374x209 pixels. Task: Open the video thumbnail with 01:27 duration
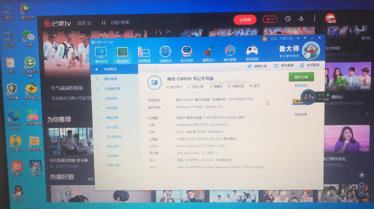click(347, 139)
